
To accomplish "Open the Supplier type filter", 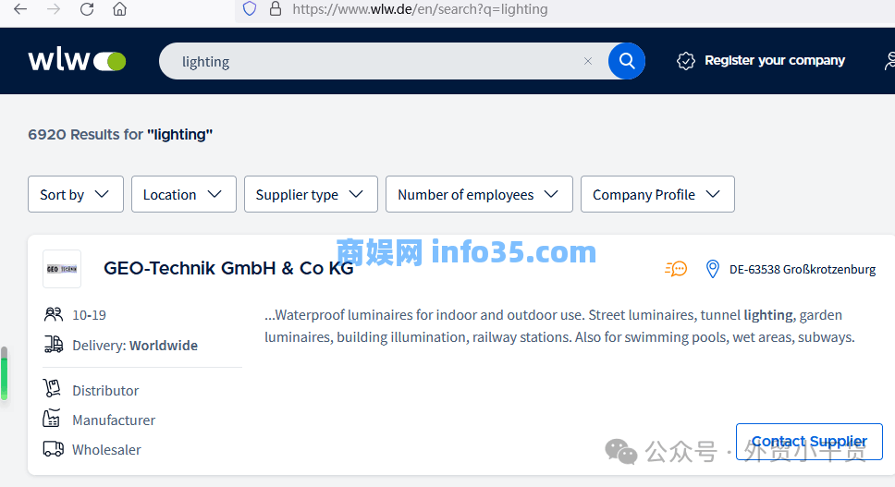I will [311, 194].
